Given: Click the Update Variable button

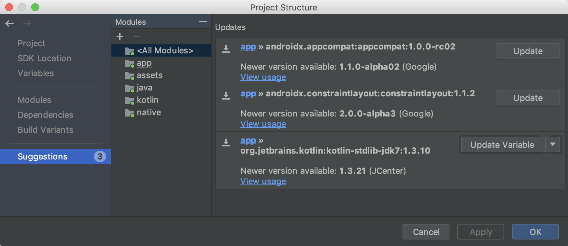Looking at the screenshot, I should coord(502,145).
